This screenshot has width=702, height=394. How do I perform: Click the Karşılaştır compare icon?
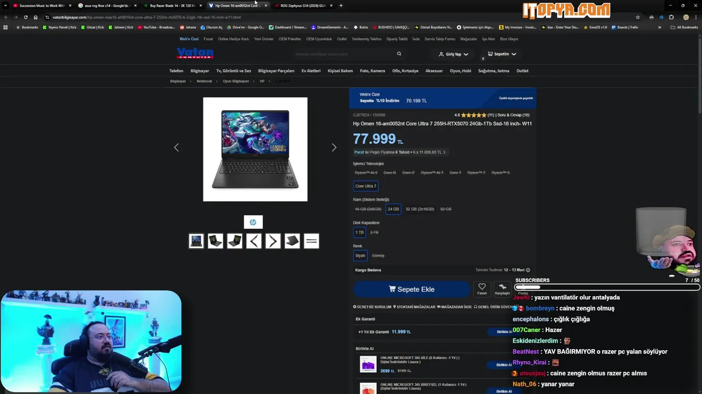pyautogui.click(x=502, y=288)
